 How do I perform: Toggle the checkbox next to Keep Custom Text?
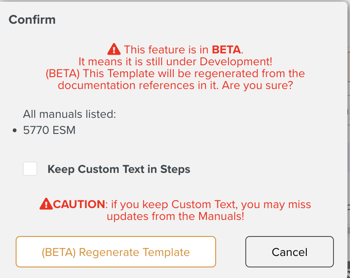(x=30, y=169)
